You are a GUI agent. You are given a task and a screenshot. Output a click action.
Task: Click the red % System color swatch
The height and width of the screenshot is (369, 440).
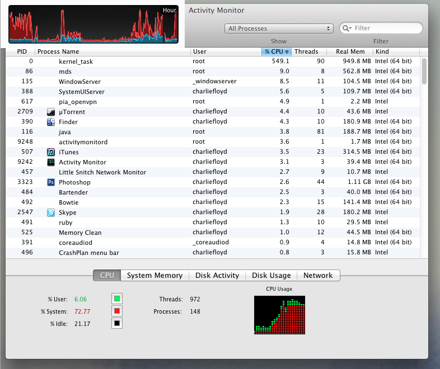pos(117,311)
